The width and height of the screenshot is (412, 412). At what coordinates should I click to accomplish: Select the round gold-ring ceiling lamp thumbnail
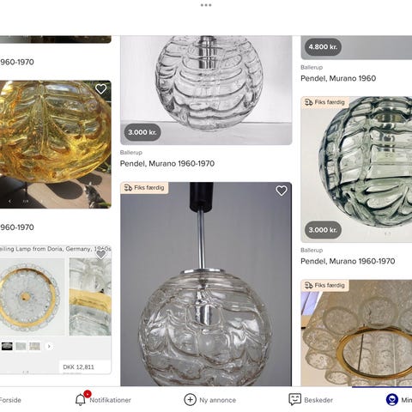32,296
